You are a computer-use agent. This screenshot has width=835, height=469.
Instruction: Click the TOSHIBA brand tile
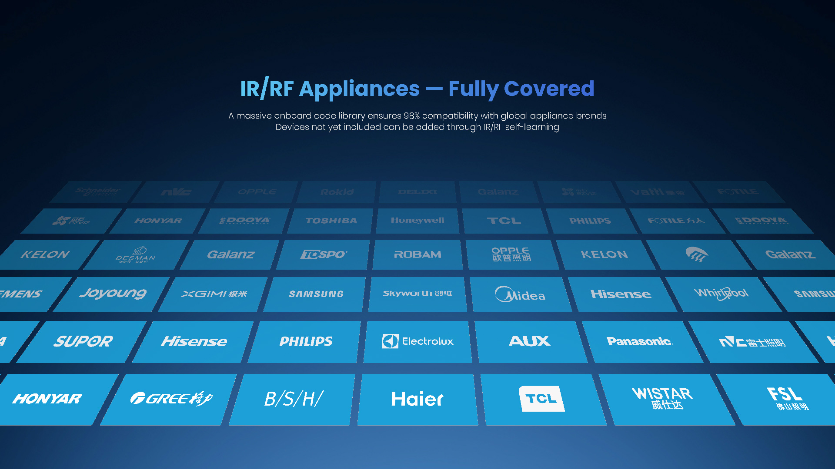(x=331, y=221)
